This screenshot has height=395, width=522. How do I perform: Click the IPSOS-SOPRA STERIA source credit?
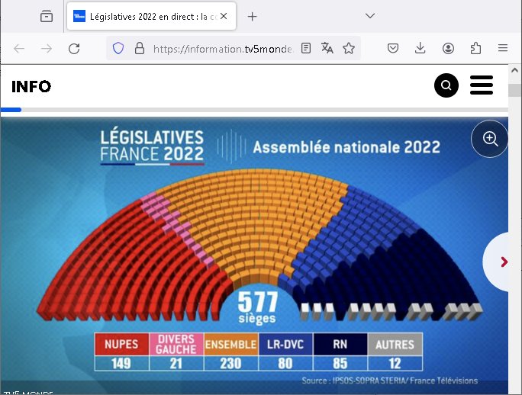click(x=389, y=381)
